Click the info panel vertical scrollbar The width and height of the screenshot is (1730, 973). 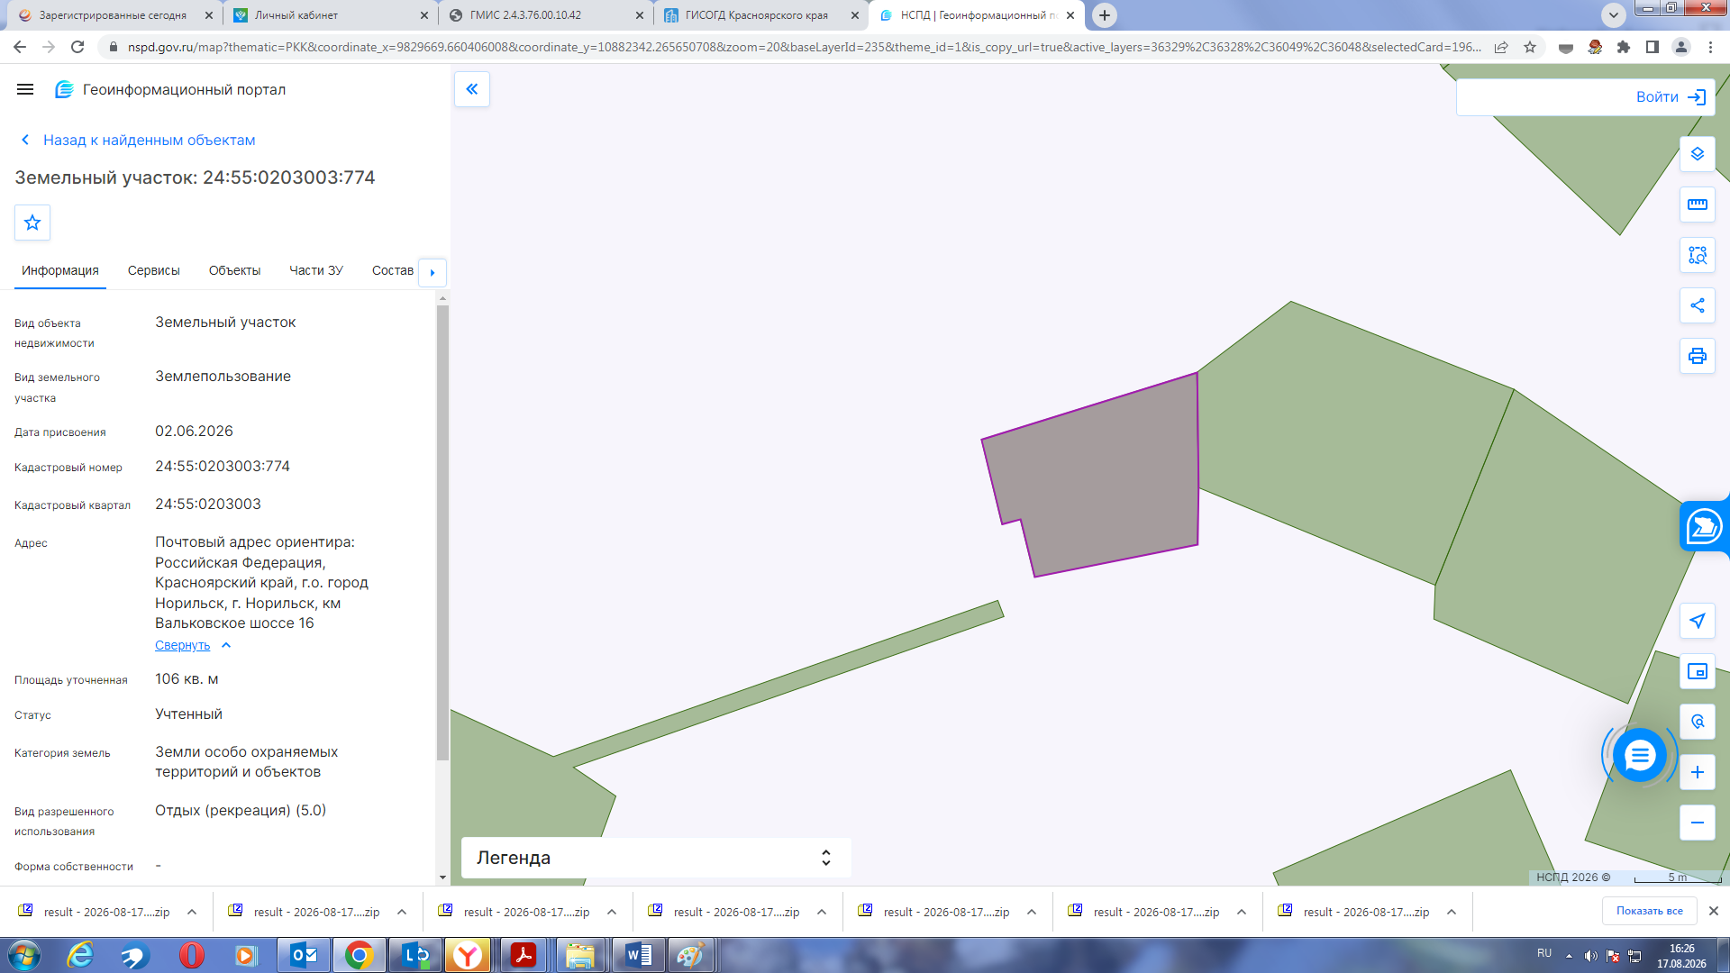tap(442, 532)
